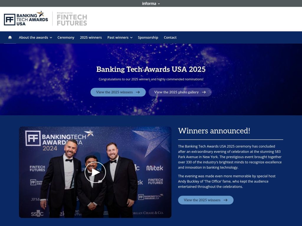Expand the Past winners menu
The height and width of the screenshot is (226, 302).
click(x=120, y=37)
